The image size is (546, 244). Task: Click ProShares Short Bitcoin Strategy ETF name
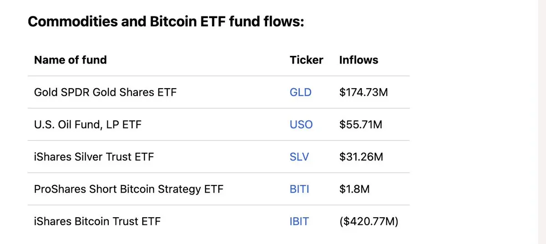[128, 189]
